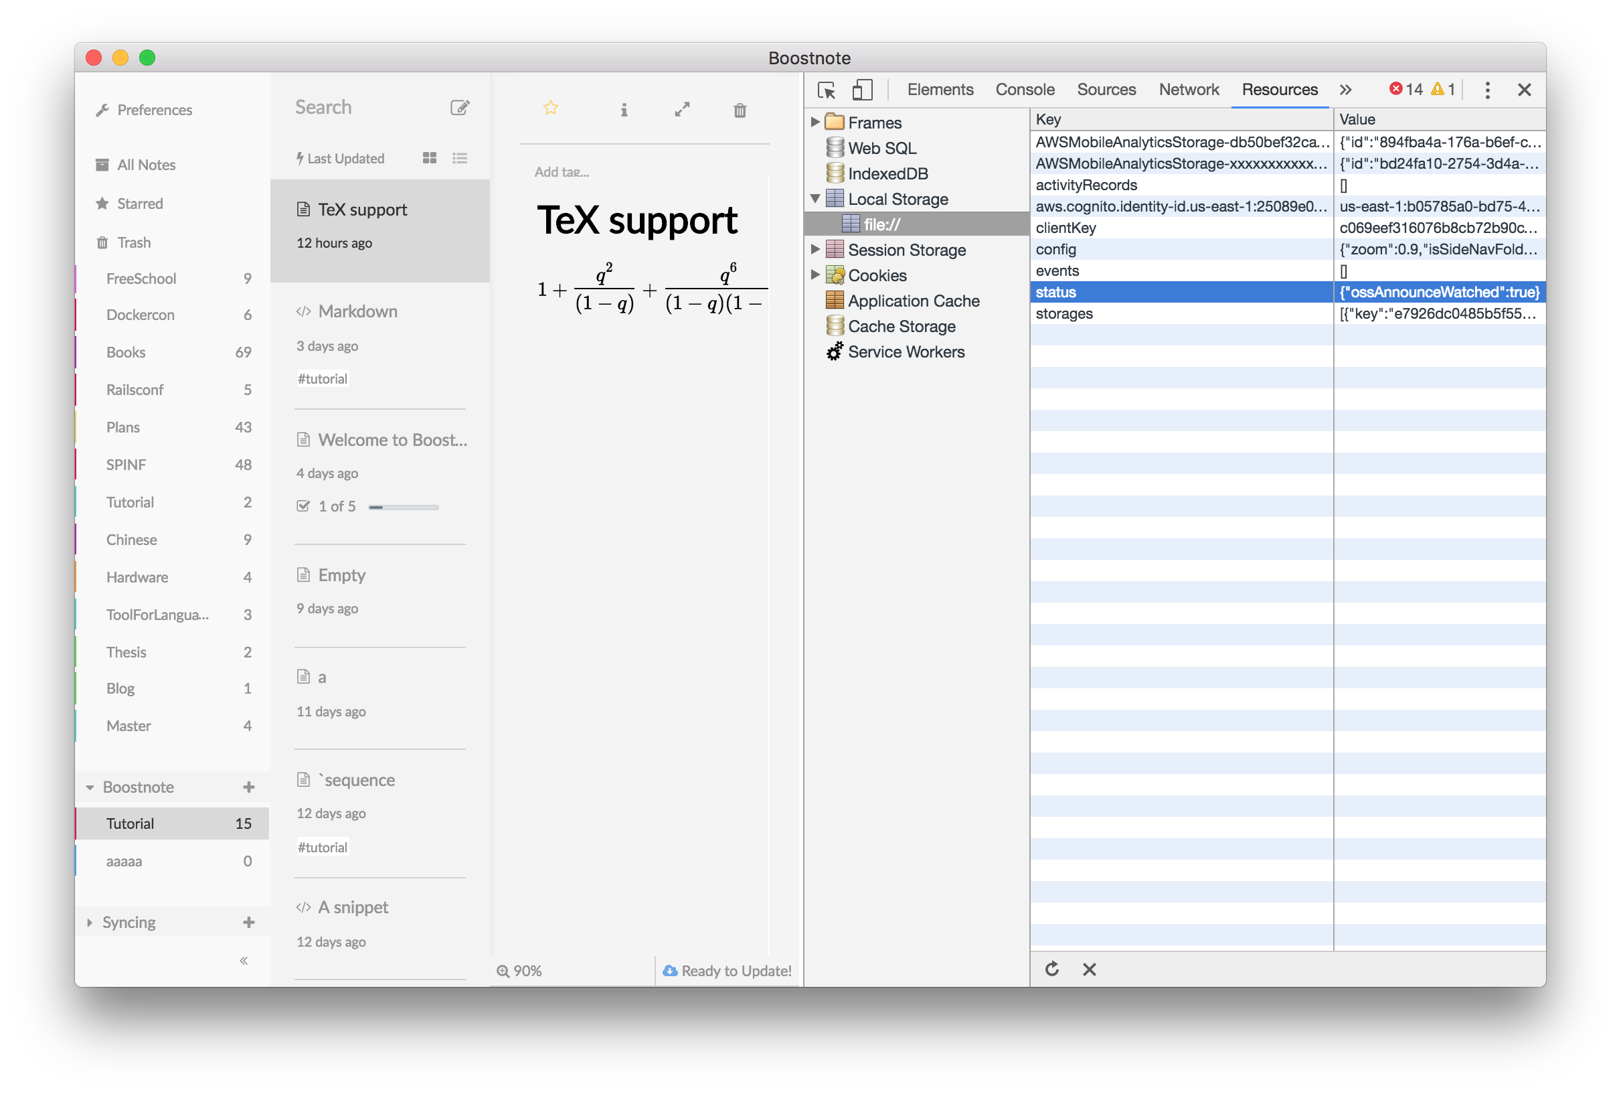Select Cache Storage item

tap(891, 327)
